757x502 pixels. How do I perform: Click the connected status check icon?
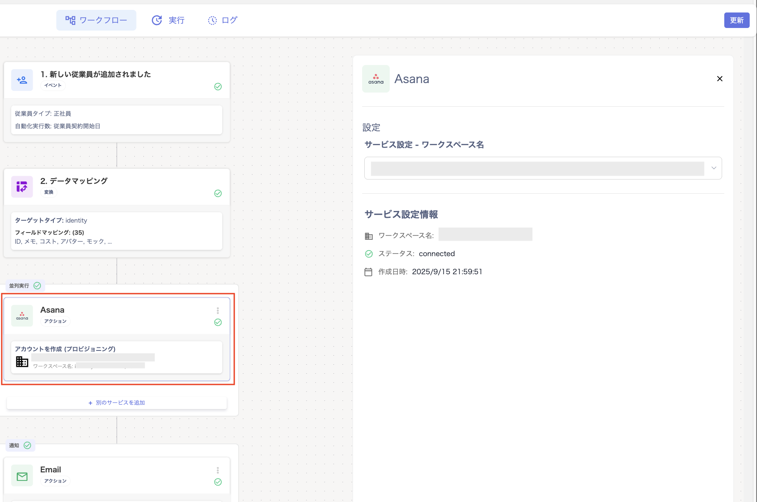click(x=369, y=254)
